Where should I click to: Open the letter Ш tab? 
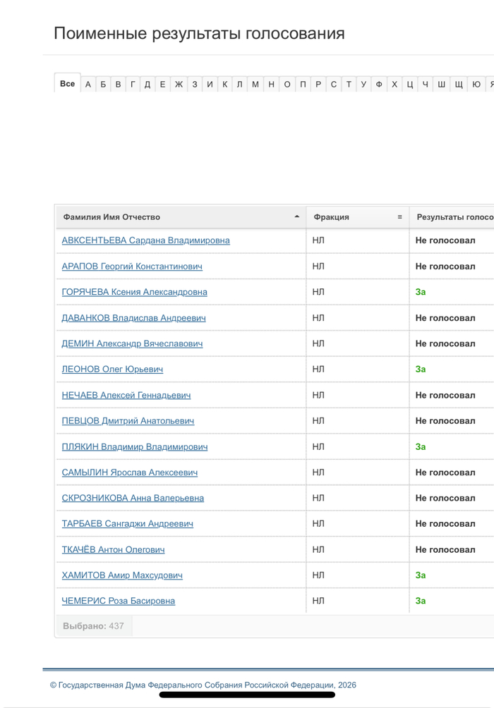[441, 85]
